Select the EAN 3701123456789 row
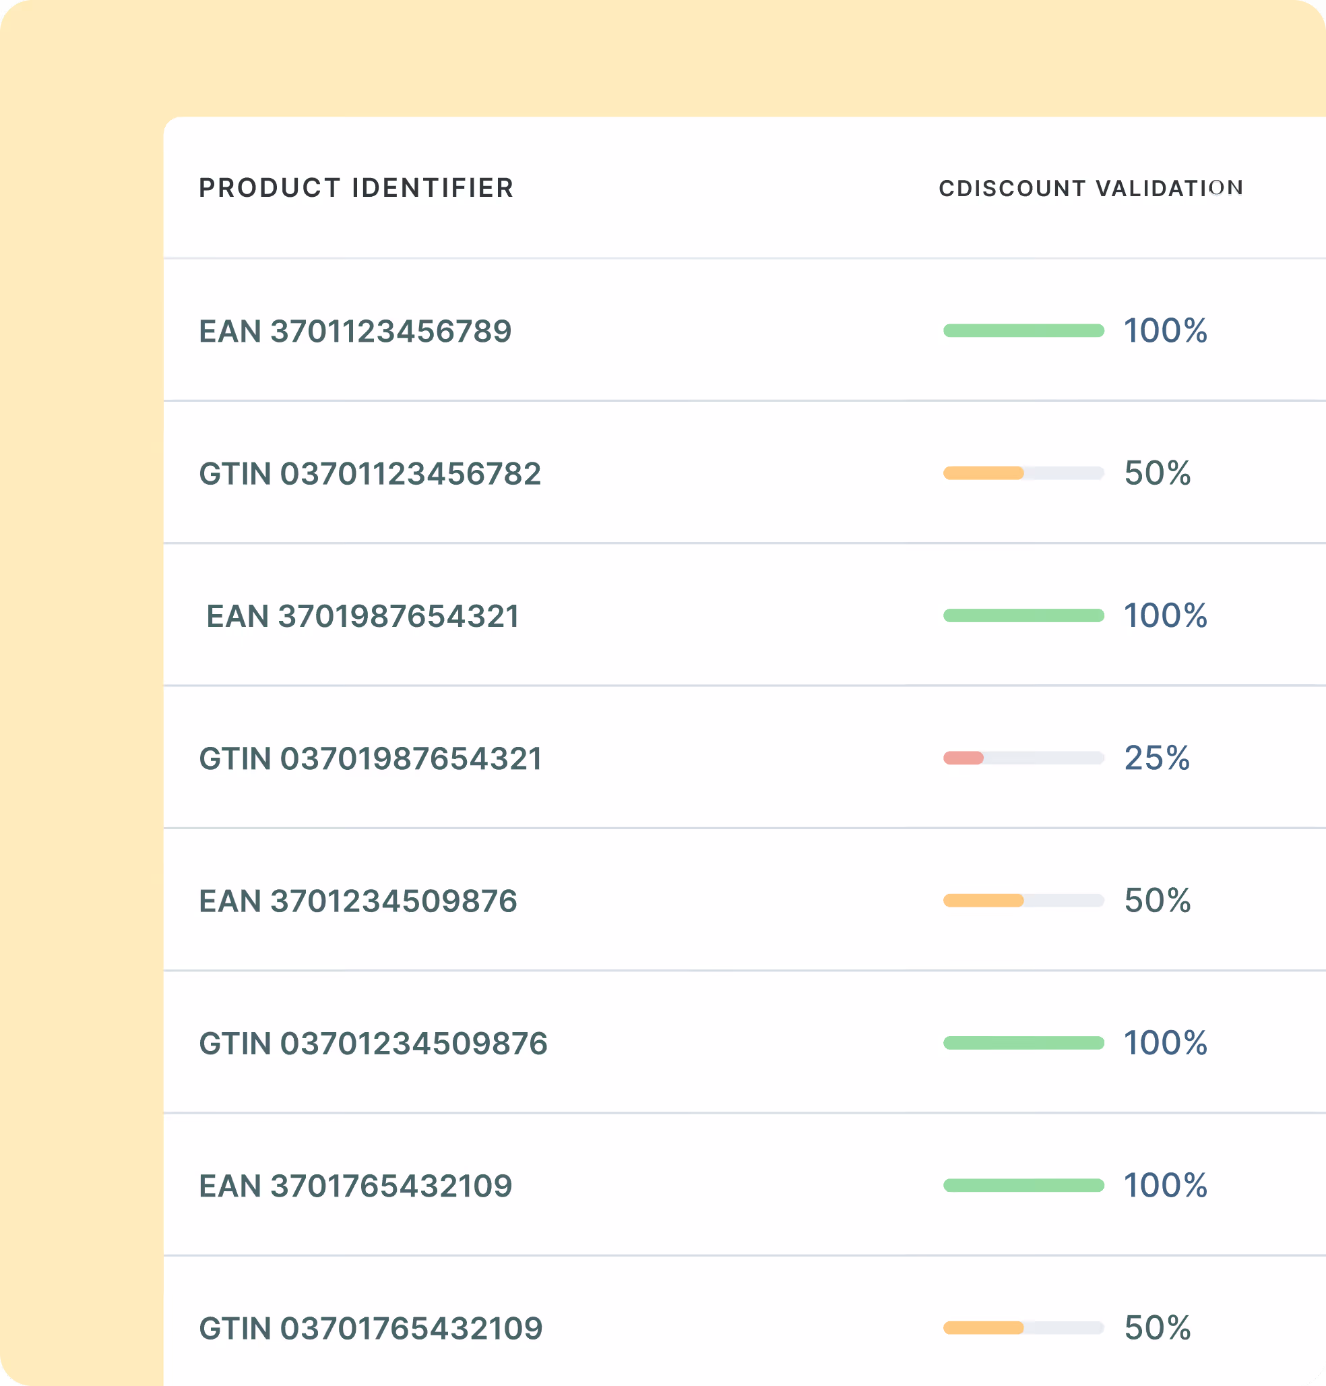This screenshot has width=1326, height=1386. tap(745, 330)
